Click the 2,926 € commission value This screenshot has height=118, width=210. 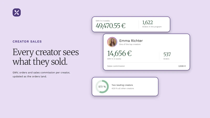point(182,66)
